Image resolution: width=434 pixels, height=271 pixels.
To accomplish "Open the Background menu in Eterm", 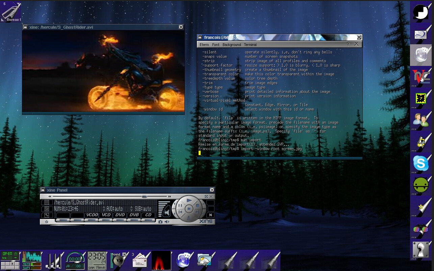I will [232, 45].
